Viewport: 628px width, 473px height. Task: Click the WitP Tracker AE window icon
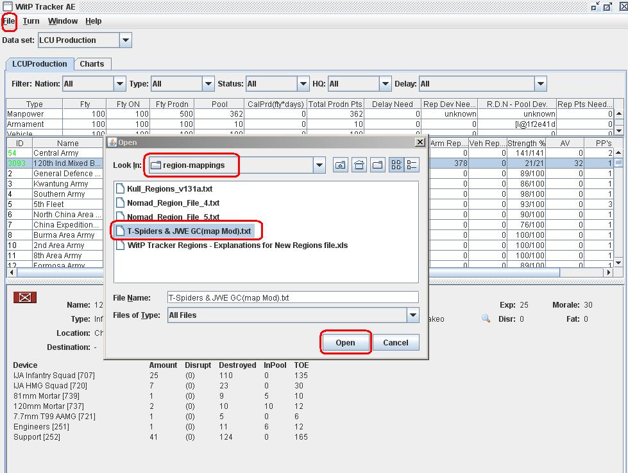pos(8,6)
